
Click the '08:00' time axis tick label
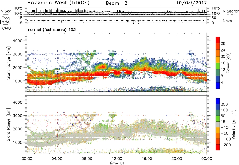[x=87, y=159]
